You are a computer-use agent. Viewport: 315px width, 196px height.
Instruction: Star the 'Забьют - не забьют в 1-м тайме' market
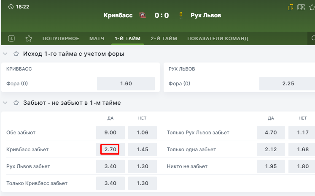[x=16, y=103]
